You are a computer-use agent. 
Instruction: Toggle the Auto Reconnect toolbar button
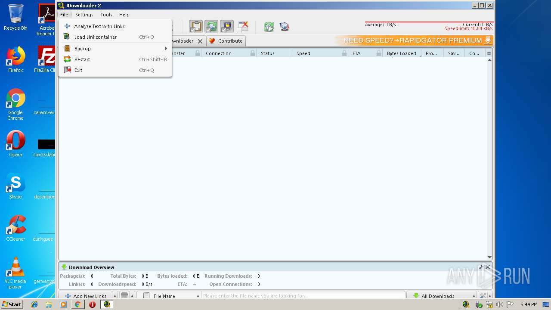[211, 26]
